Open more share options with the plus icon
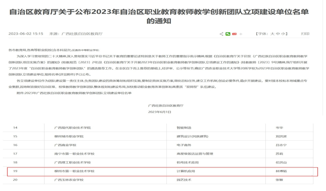The image size is (326, 191). [x=241, y=34]
